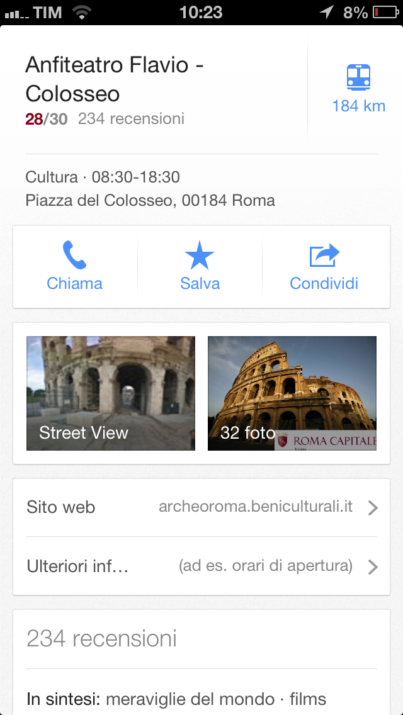Viewport: 403px width, 715px height.
Task: Tap the 28/30 rating score
Action: (x=46, y=119)
